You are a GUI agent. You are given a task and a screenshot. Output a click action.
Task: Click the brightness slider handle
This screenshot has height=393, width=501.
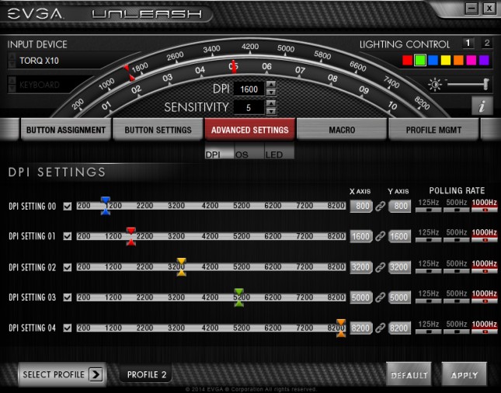coord(486,84)
